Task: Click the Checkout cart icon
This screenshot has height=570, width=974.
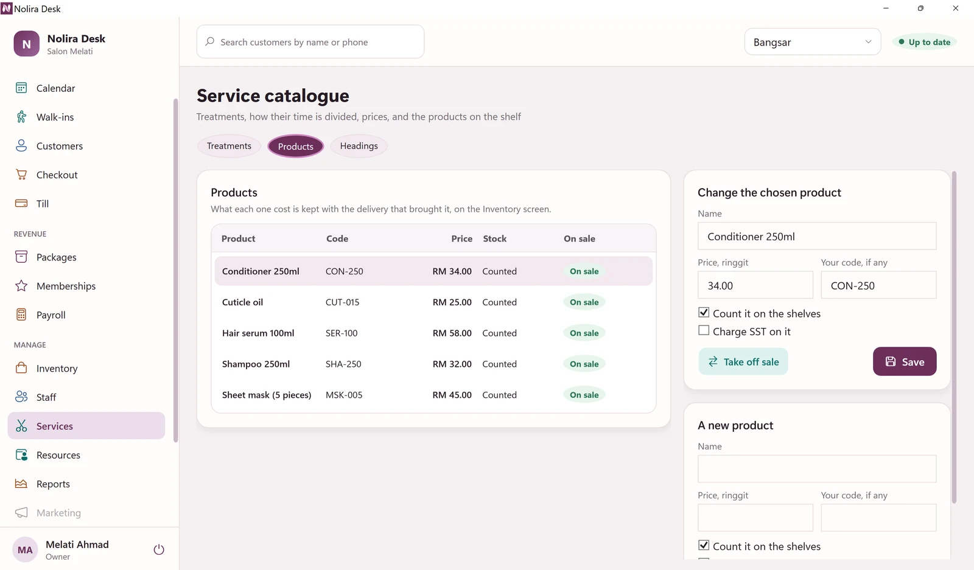Action: (21, 175)
